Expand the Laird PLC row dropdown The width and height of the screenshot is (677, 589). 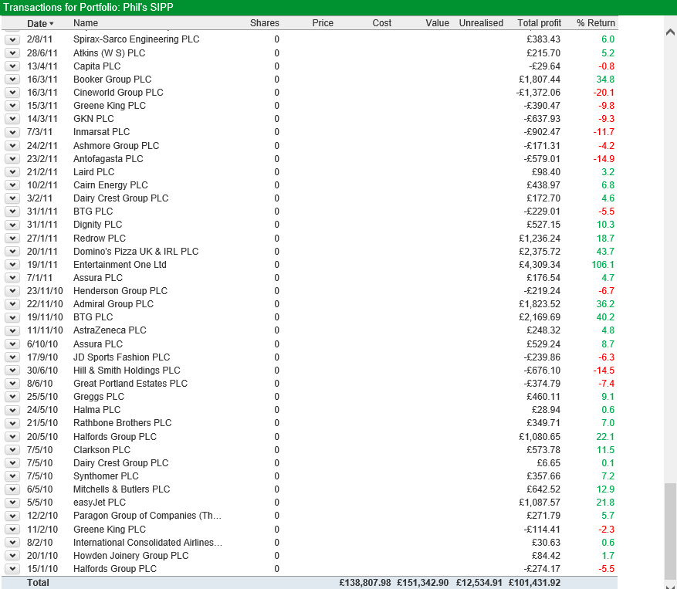[x=12, y=172]
